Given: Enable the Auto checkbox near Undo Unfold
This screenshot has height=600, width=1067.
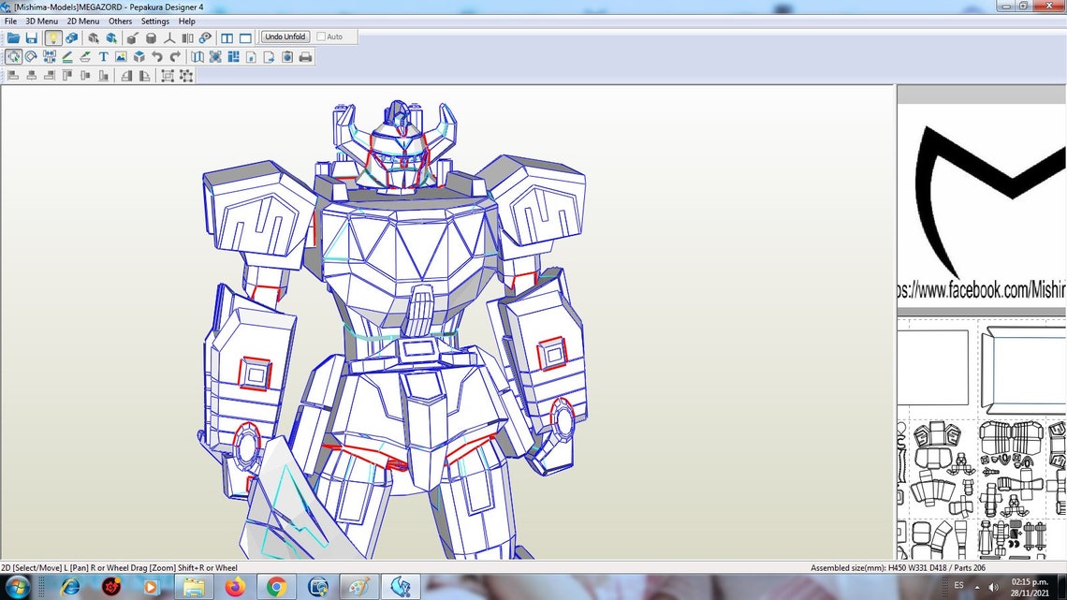Looking at the screenshot, I should (321, 37).
